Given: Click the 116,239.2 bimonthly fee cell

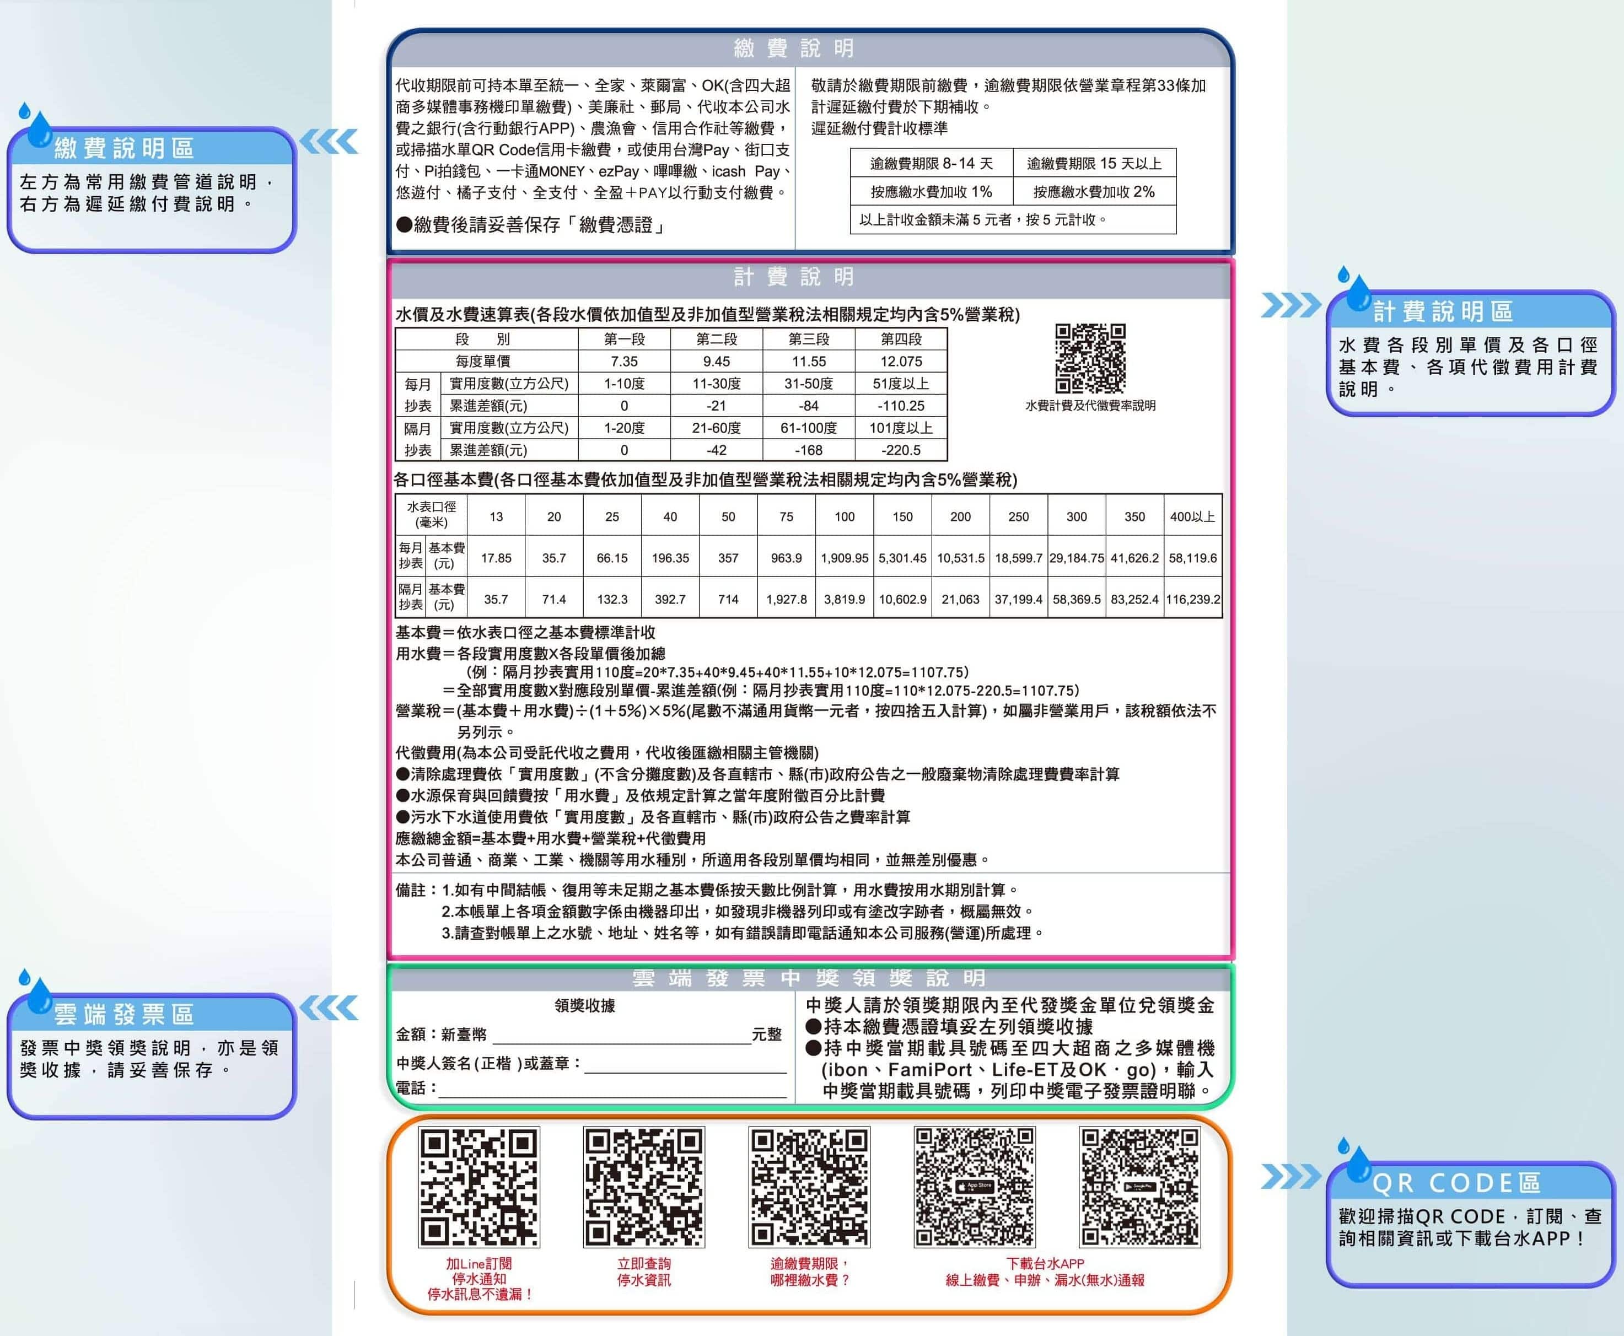Looking at the screenshot, I should coord(1193,599).
